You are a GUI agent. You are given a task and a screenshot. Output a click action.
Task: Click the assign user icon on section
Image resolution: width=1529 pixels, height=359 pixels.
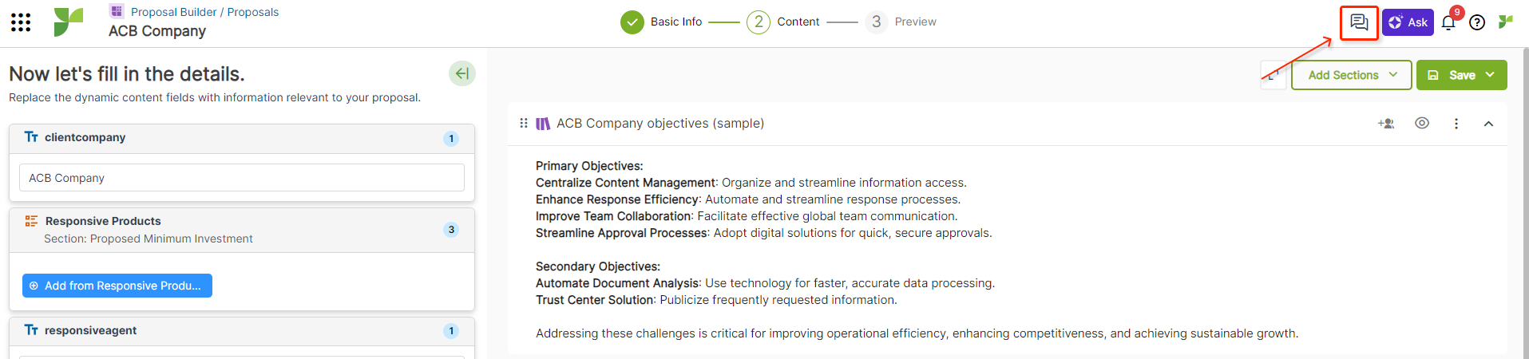(x=1386, y=124)
